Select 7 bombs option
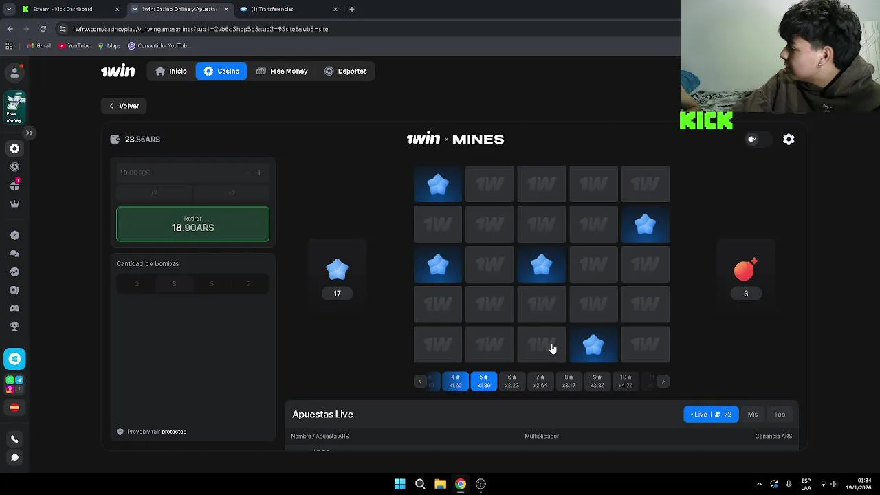Image resolution: width=880 pixels, height=495 pixels. [x=249, y=284]
